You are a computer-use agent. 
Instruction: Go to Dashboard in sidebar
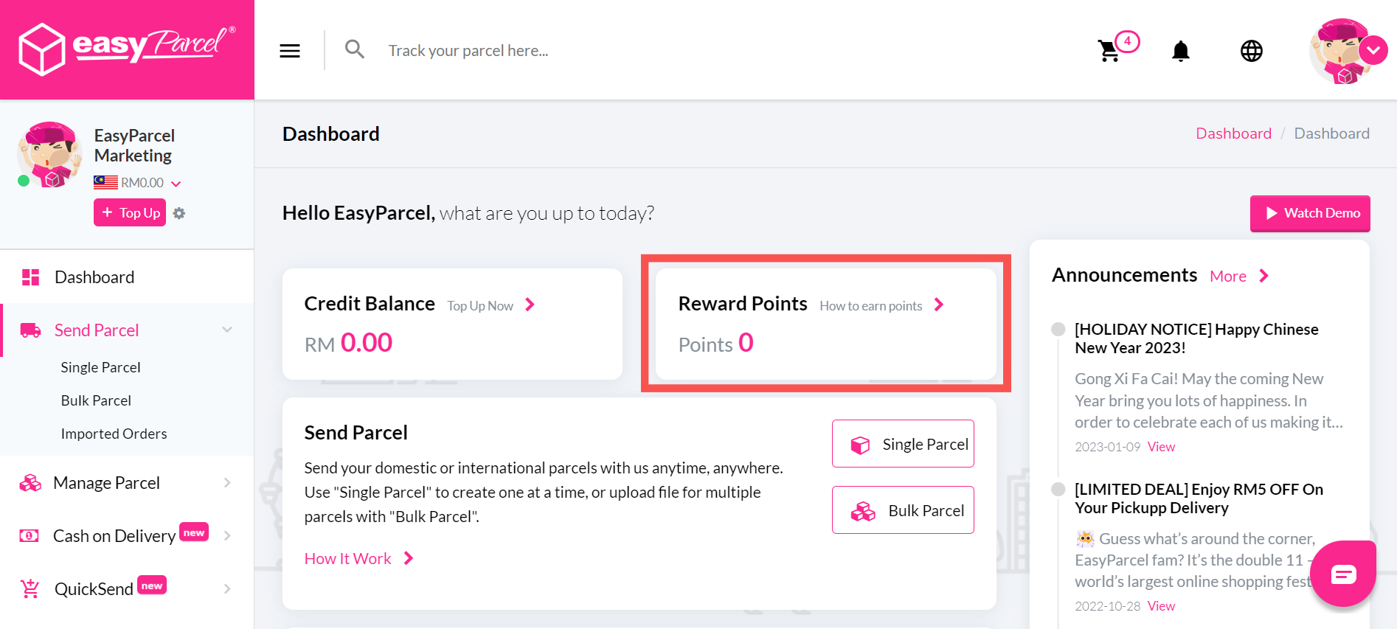click(94, 277)
